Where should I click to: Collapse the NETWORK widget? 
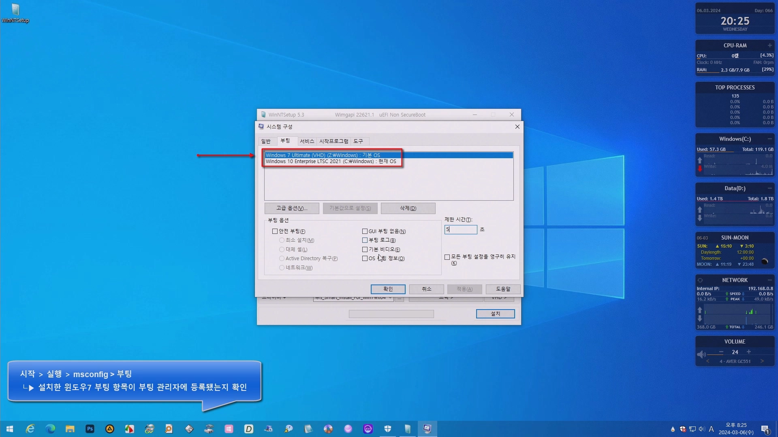click(769, 280)
